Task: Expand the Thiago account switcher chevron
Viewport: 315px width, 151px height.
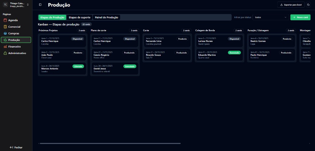Action: (x=28, y=5)
